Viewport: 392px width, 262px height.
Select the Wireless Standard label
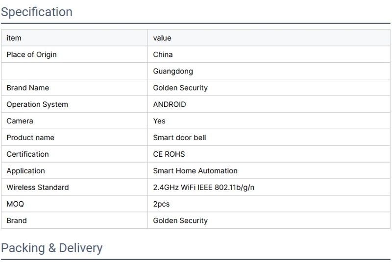pyautogui.click(x=38, y=188)
